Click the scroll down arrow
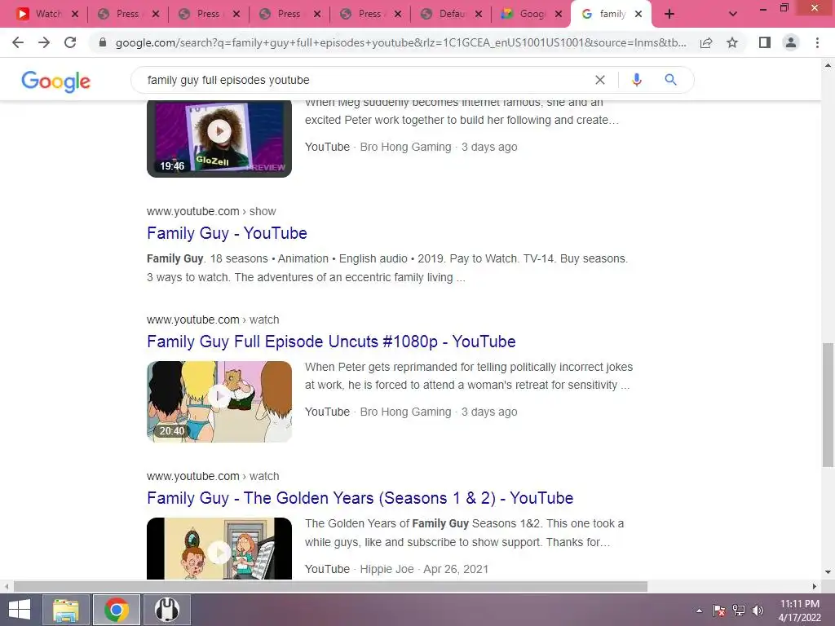Screen dimensions: 835x626 (x=828, y=573)
